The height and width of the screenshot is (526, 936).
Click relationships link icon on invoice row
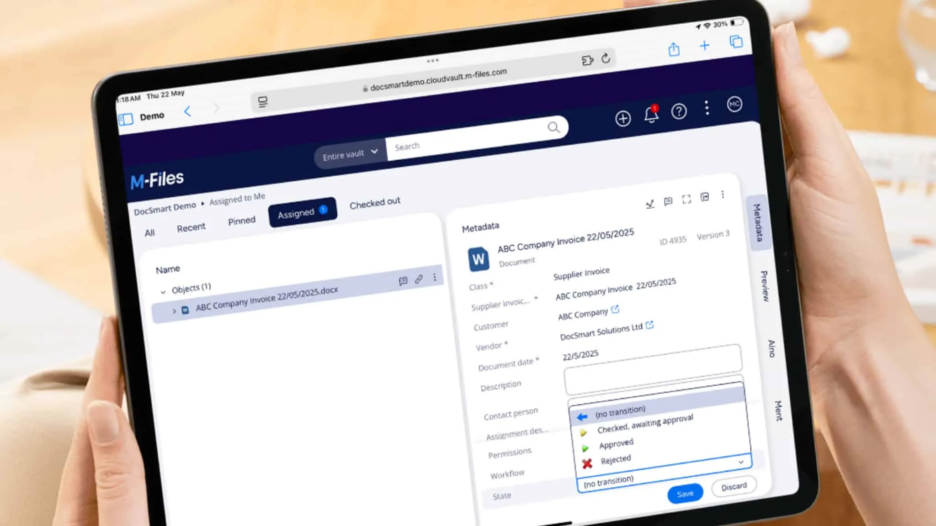click(419, 279)
